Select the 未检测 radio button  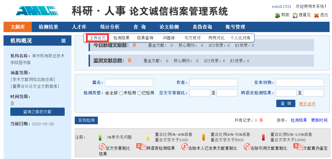click(x=121, y=93)
